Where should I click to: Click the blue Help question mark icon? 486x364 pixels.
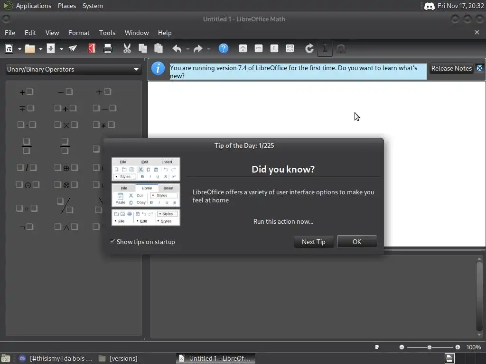click(x=224, y=48)
